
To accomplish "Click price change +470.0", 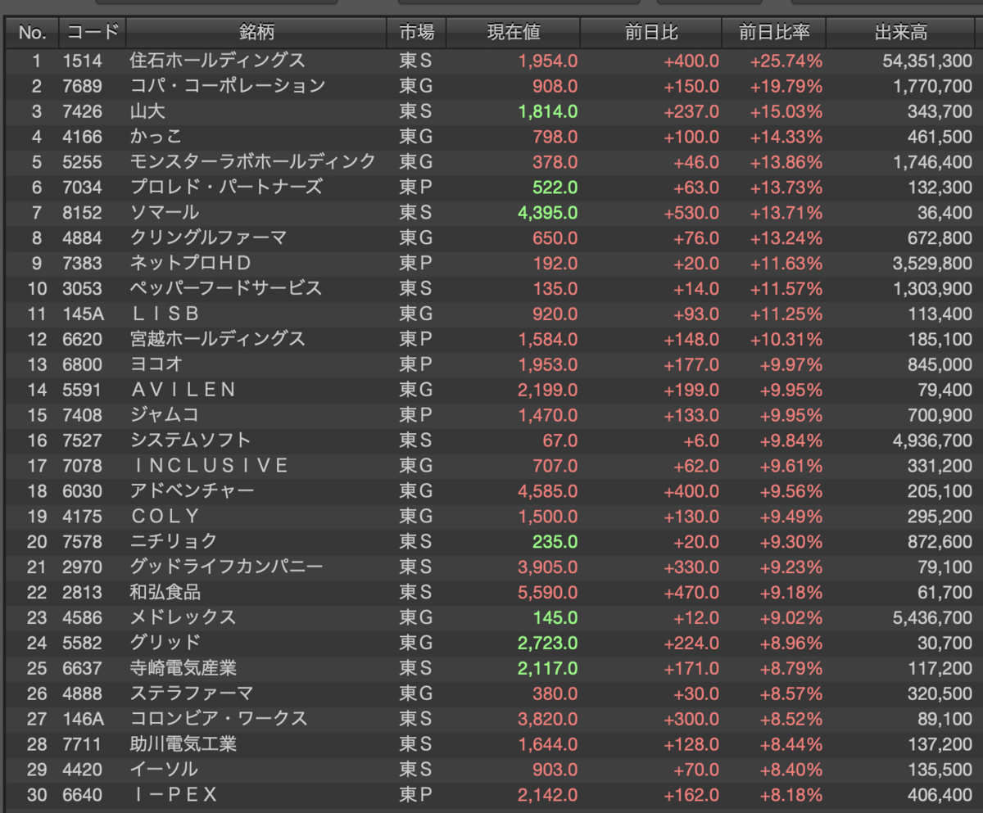I will point(691,593).
